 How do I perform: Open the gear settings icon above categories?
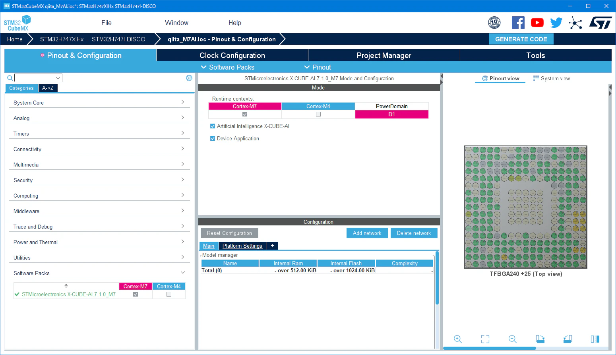[189, 78]
